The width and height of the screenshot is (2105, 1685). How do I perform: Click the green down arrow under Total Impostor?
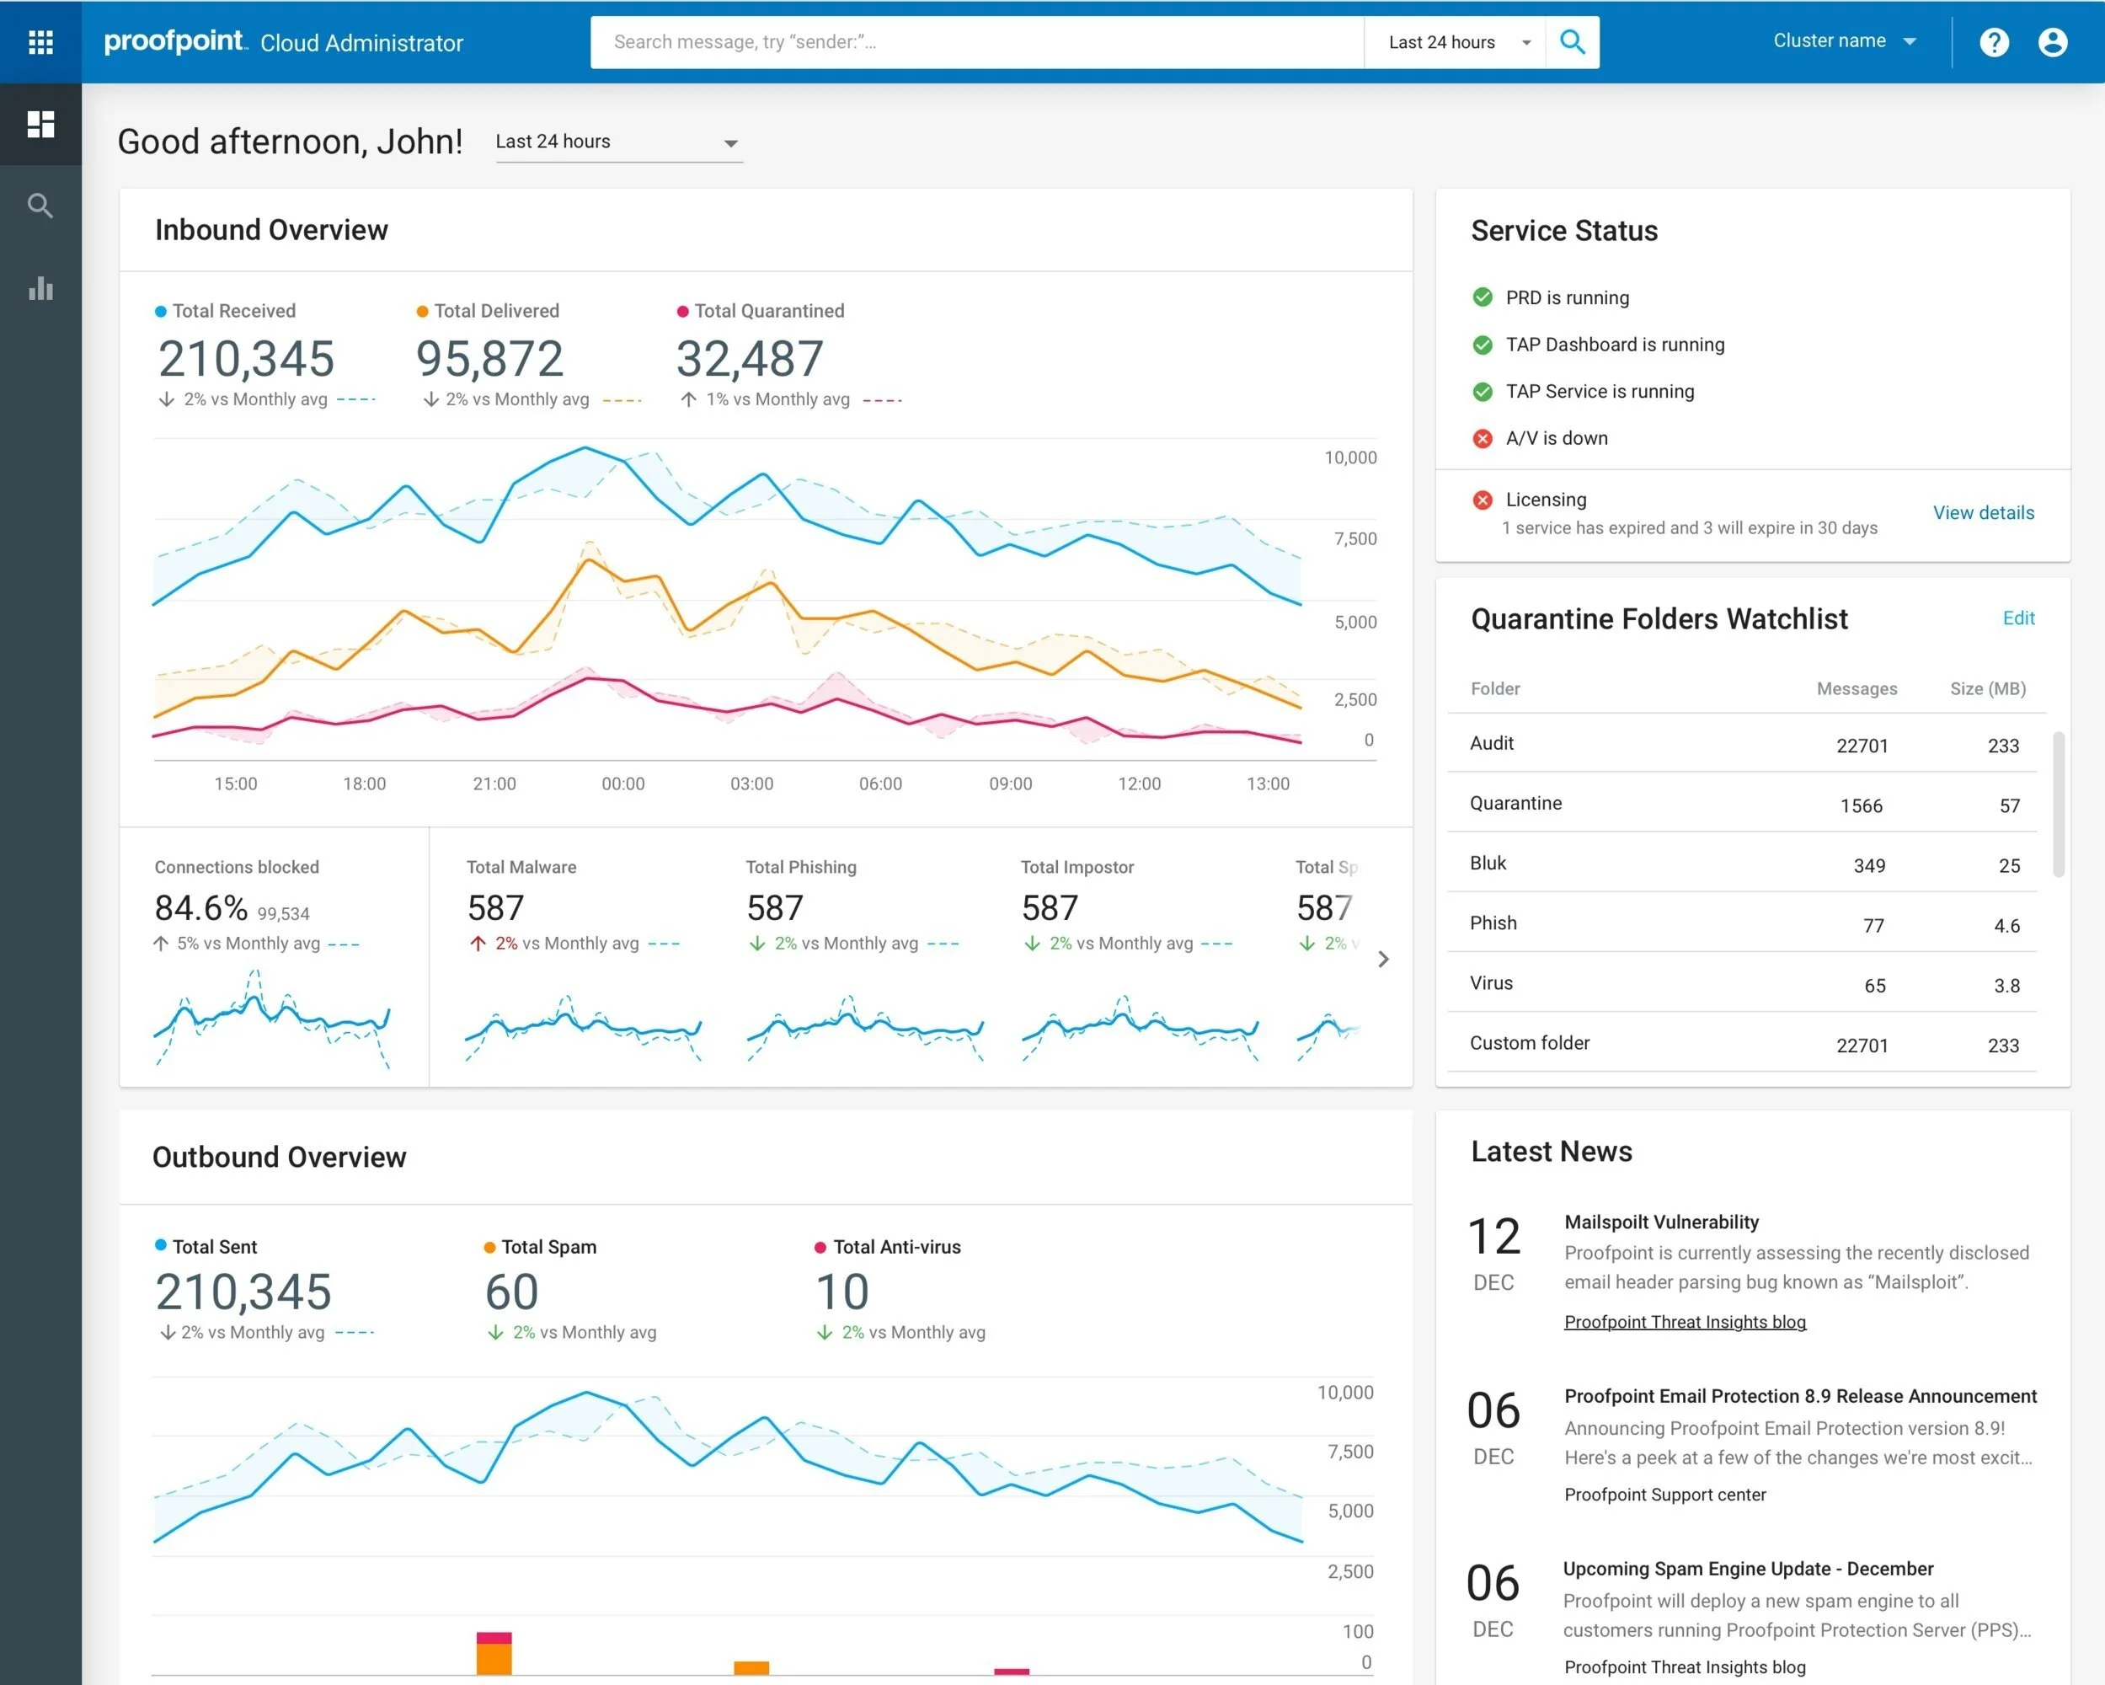1032,944
